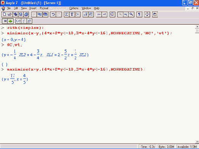Go forward with right arrow icon
This screenshot has width=199, height=149.
pos(104,14)
